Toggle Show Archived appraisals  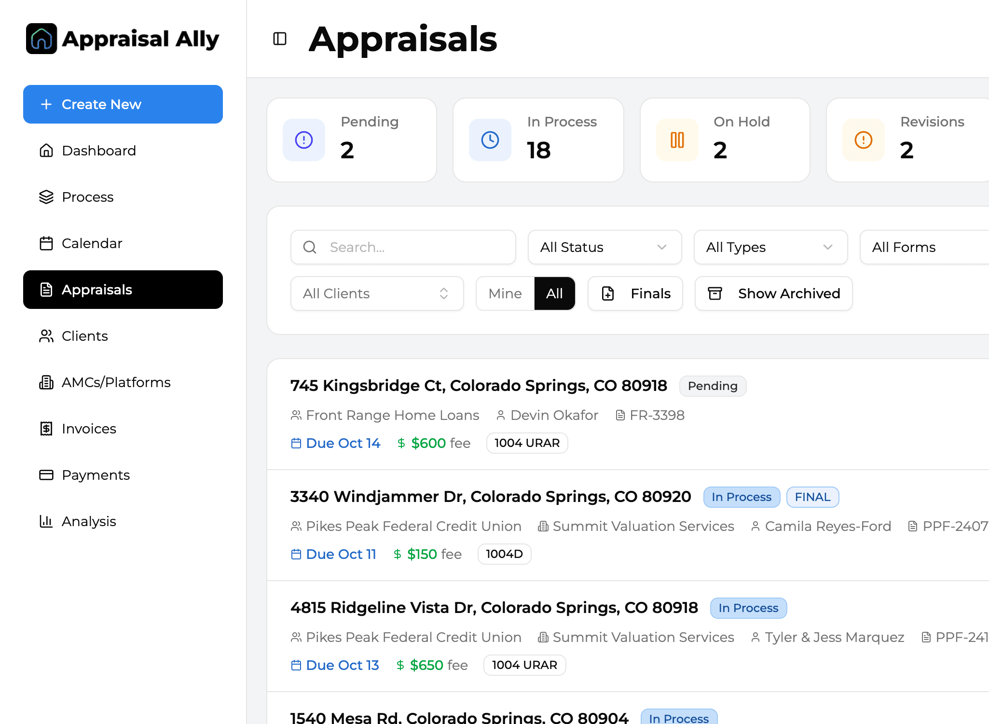[x=774, y=293]
